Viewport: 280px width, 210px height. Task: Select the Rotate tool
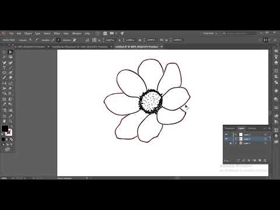click(x=4, y=83)
